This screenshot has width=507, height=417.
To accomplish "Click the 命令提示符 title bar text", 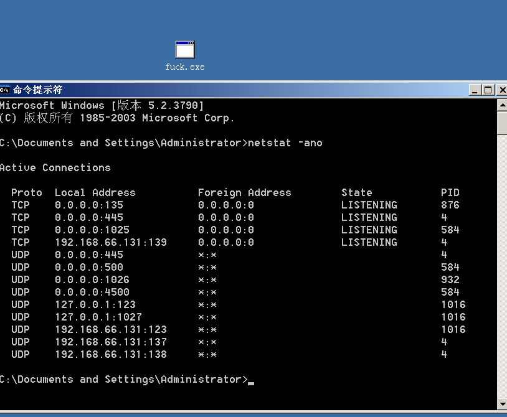I will 37,90.
